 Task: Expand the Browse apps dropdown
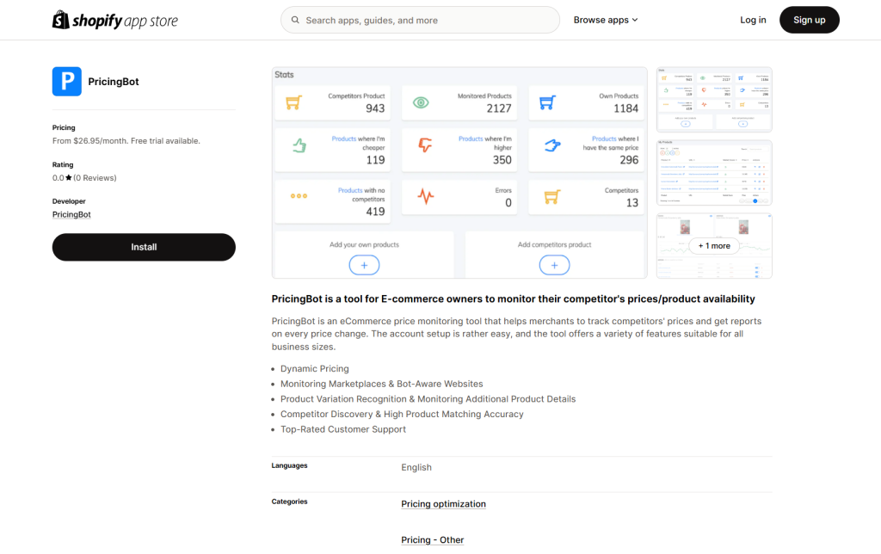click(x=606, y=20)
